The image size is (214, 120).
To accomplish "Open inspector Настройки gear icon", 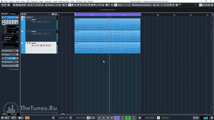I will (17, 69).
